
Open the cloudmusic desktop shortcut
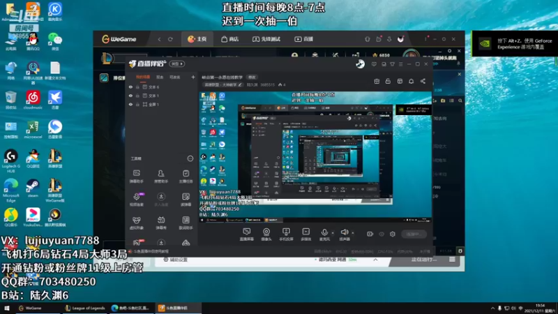tap(33, 100)
